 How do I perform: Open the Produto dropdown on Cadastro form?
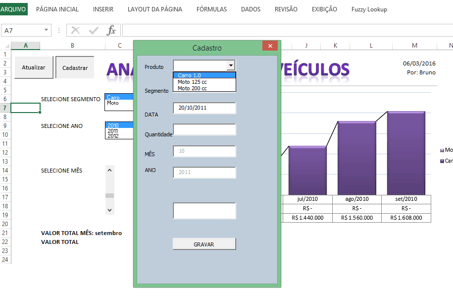230,65
